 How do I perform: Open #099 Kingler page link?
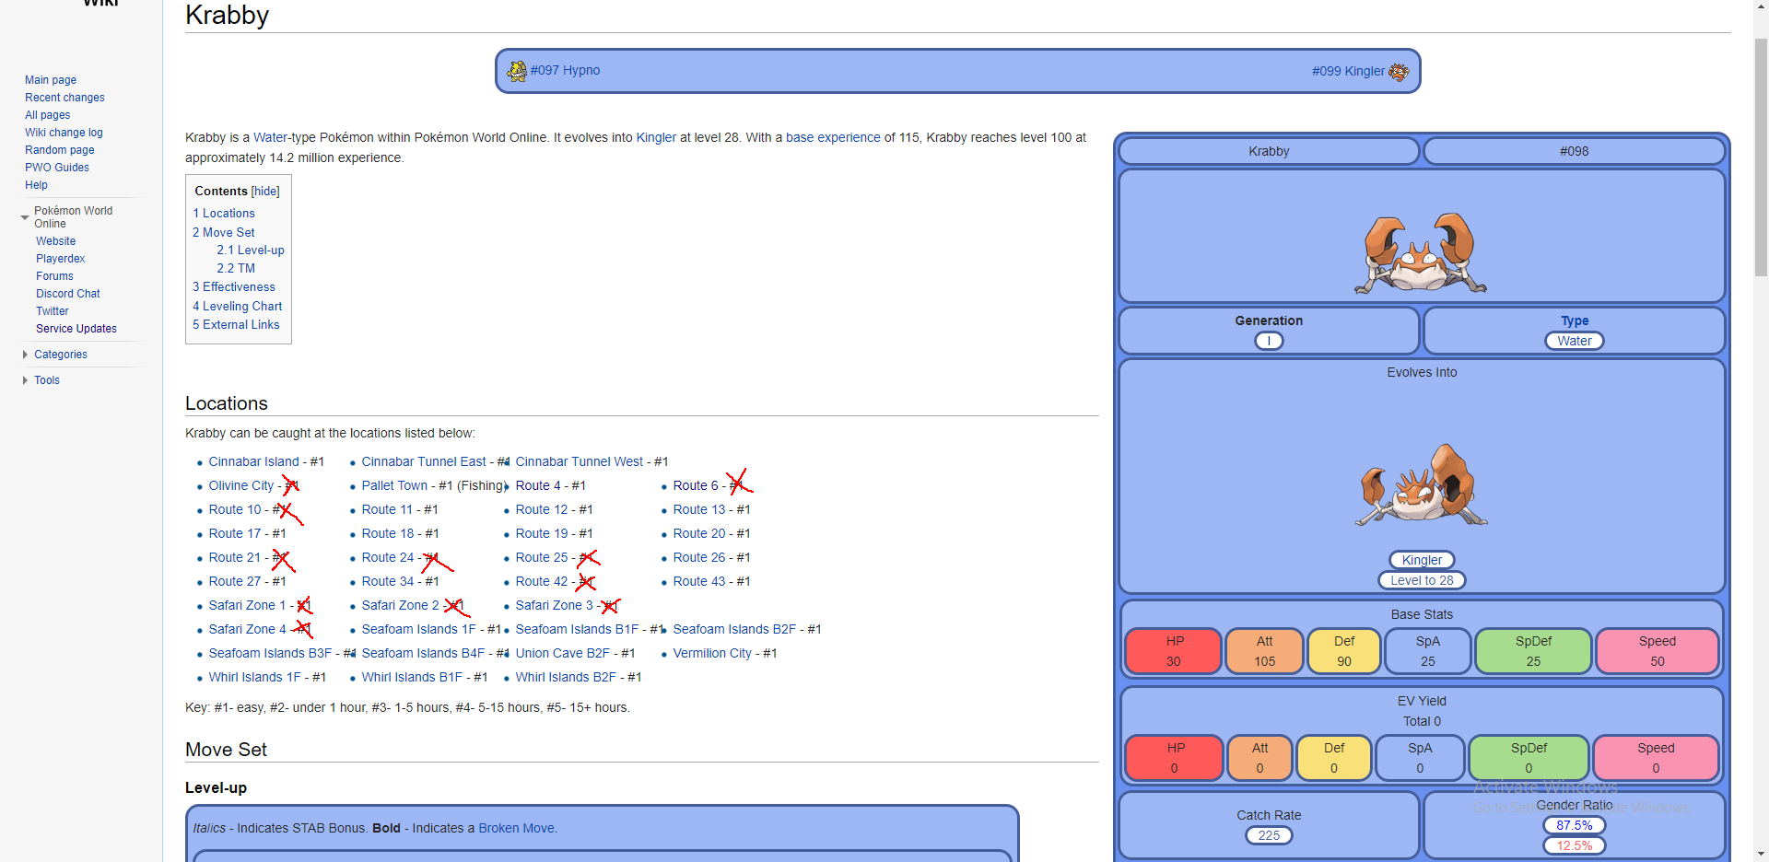(1348, 71)
